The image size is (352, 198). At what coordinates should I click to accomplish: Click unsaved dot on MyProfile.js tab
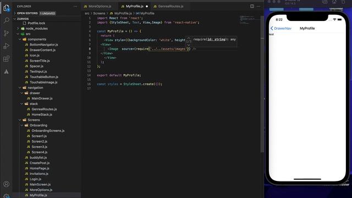click(x=147, y=6)
